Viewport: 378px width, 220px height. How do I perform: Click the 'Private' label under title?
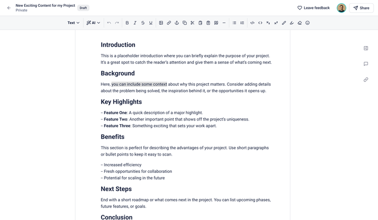22,10
